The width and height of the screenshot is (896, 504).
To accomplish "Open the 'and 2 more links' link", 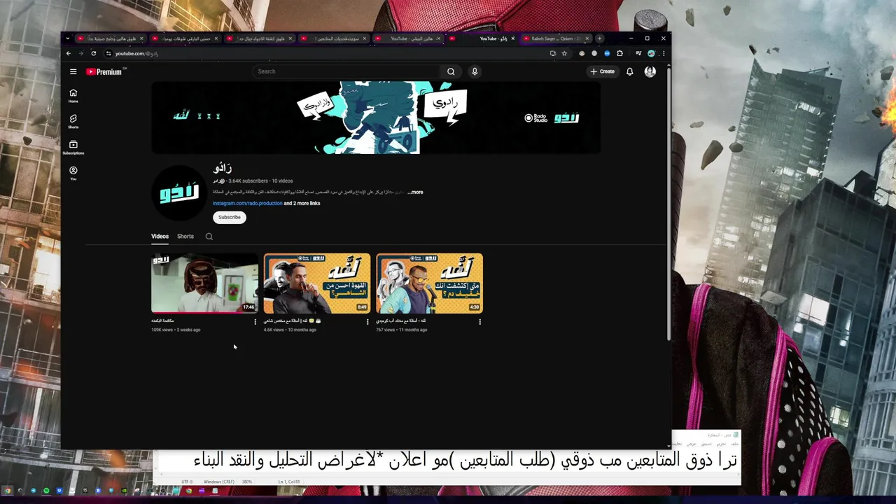I will click(x=302, y=203).
